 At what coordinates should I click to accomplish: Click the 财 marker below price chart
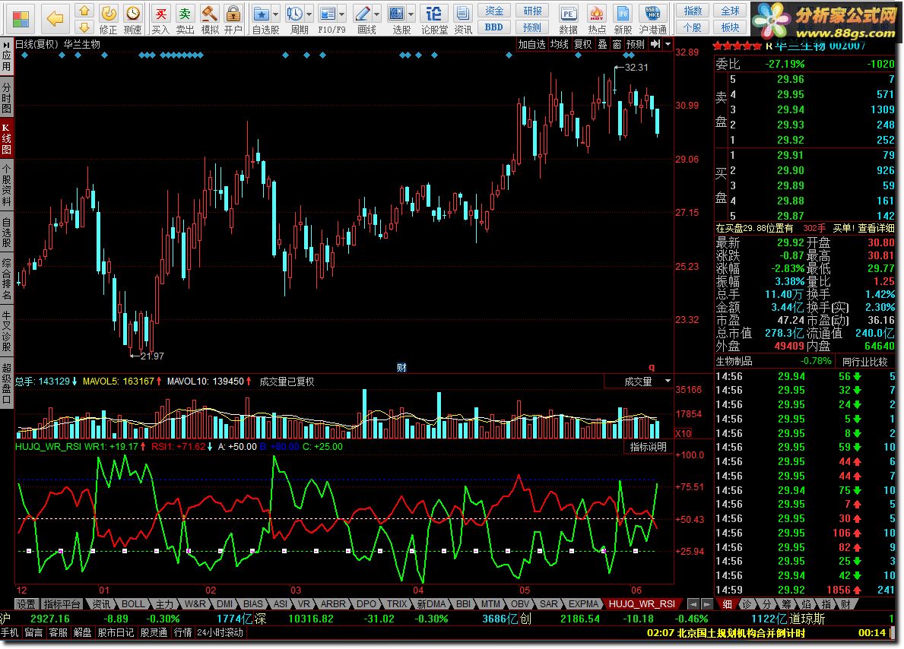(402, 367)
